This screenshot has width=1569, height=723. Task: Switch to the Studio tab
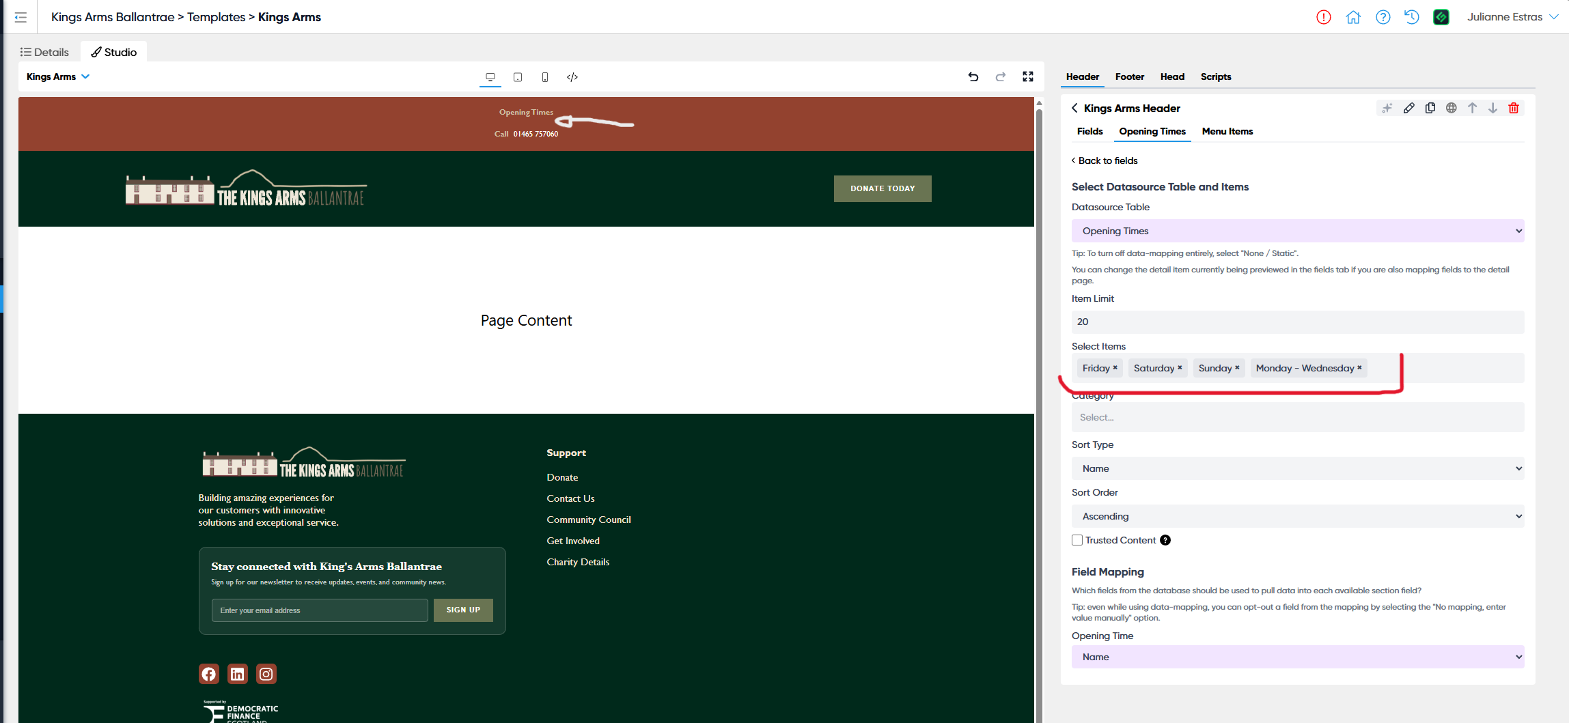(x=114, y=52)
